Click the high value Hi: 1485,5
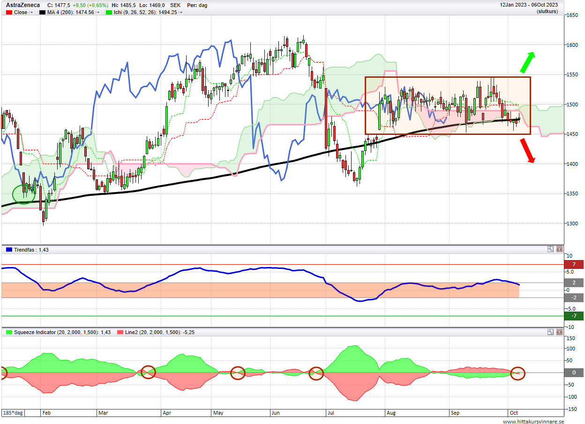The image size is (585, 424). point(124,5)
